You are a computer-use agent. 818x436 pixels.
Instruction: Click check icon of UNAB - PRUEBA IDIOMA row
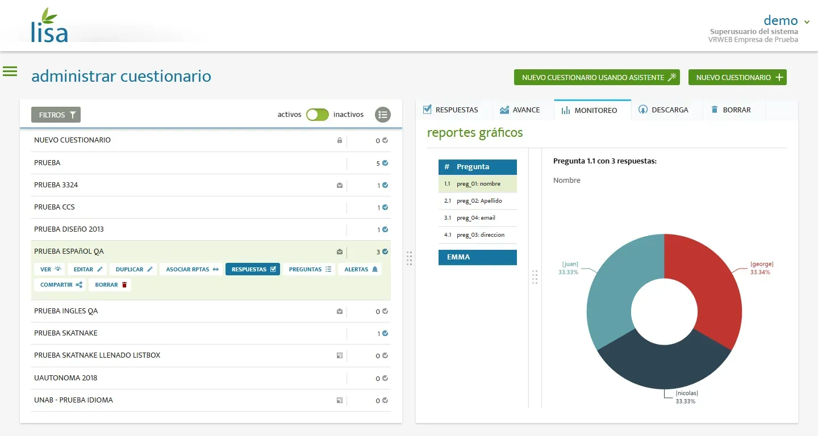click(385, 400)
